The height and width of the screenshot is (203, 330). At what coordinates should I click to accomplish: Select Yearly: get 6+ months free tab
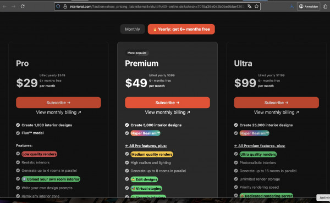tap(181, 29)
